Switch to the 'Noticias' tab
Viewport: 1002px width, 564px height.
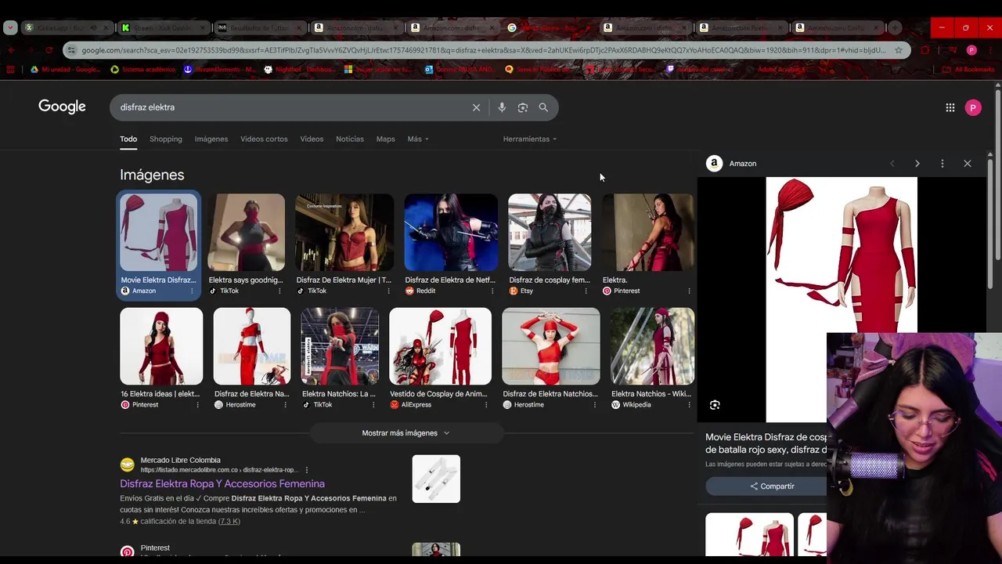(350, 139)
